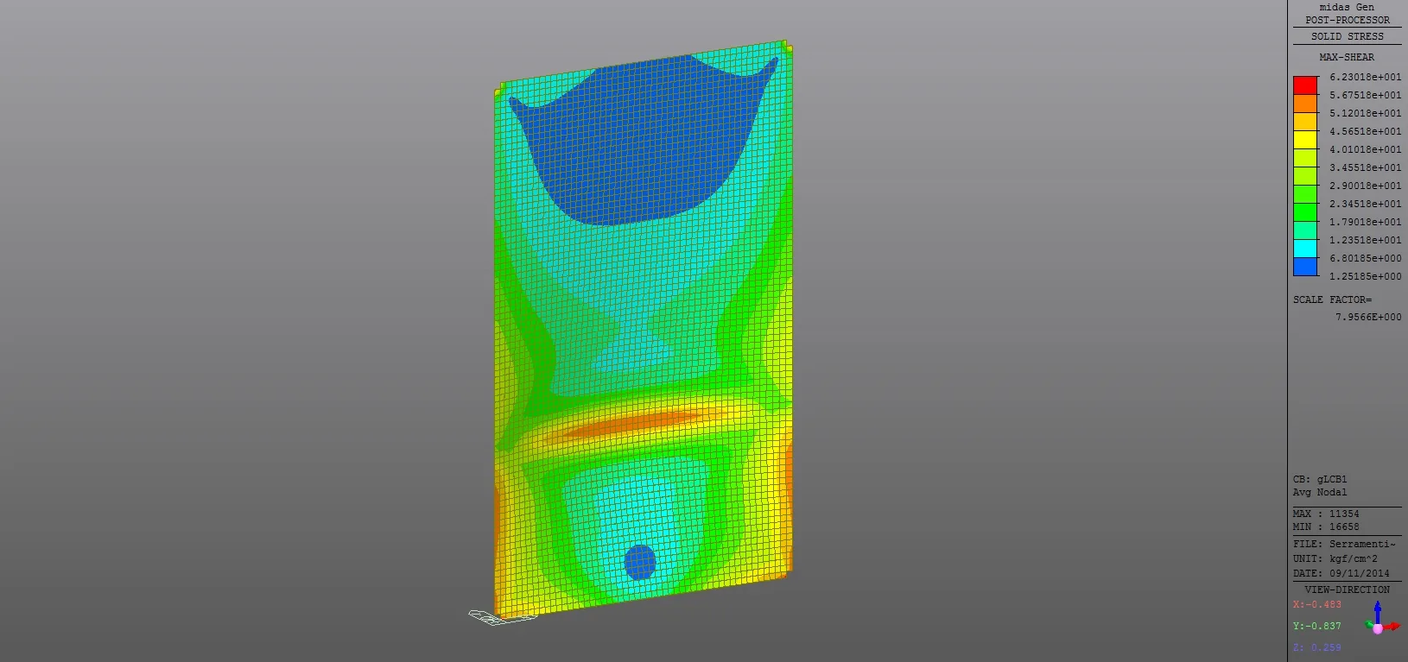Click the legend value 4.01018e+001
The image size is (1408, 662).
click(x=1366, y=149)
